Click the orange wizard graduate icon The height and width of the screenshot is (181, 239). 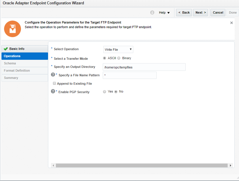13,29
